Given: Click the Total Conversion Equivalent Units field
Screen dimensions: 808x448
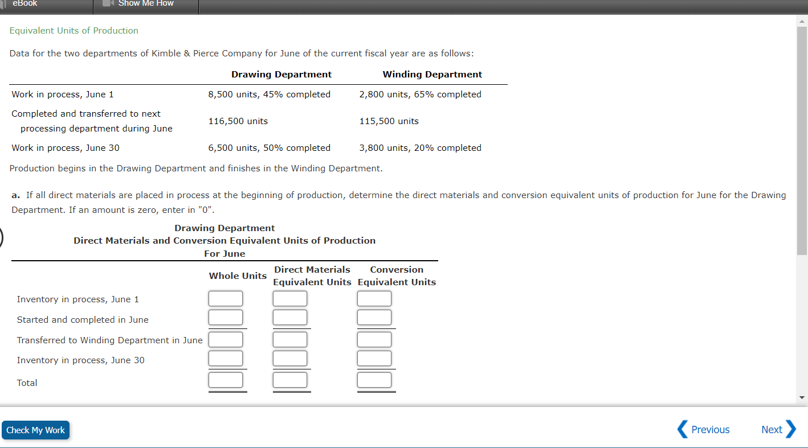Looking at the screenshot, I should point(375,380).
